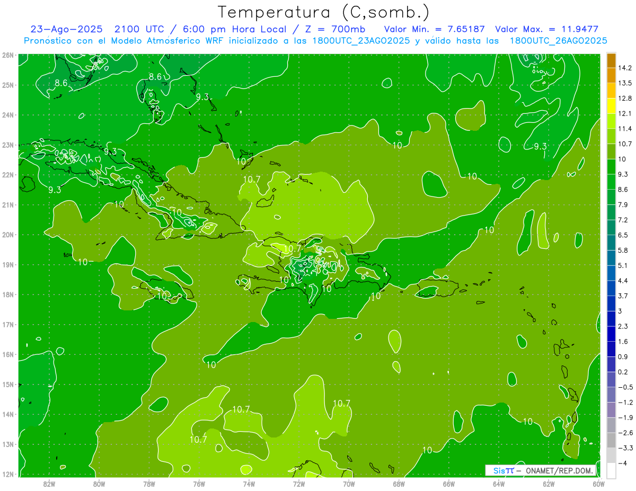The height and width of the screenshot is (491, 636).
Task: Click the '14N' latitude label
Action: click(x=7, y=414)
